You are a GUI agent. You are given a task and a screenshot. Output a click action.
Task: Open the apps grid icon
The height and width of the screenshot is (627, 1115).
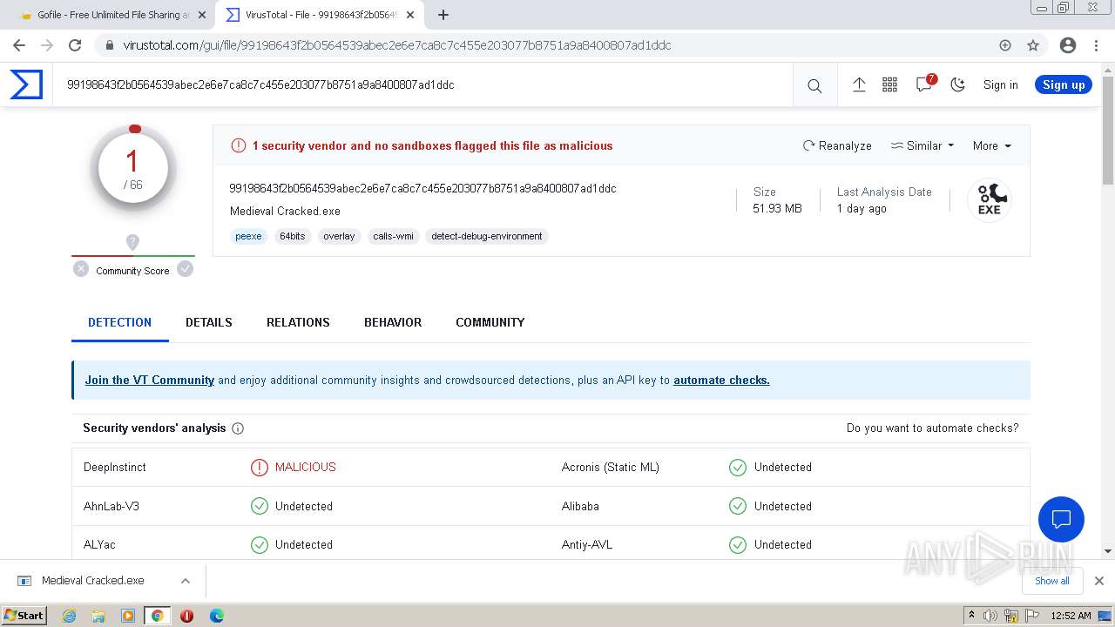point(889,84)
